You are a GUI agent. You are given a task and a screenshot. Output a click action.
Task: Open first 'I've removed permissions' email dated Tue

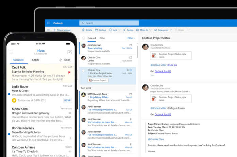pos(108,110)
